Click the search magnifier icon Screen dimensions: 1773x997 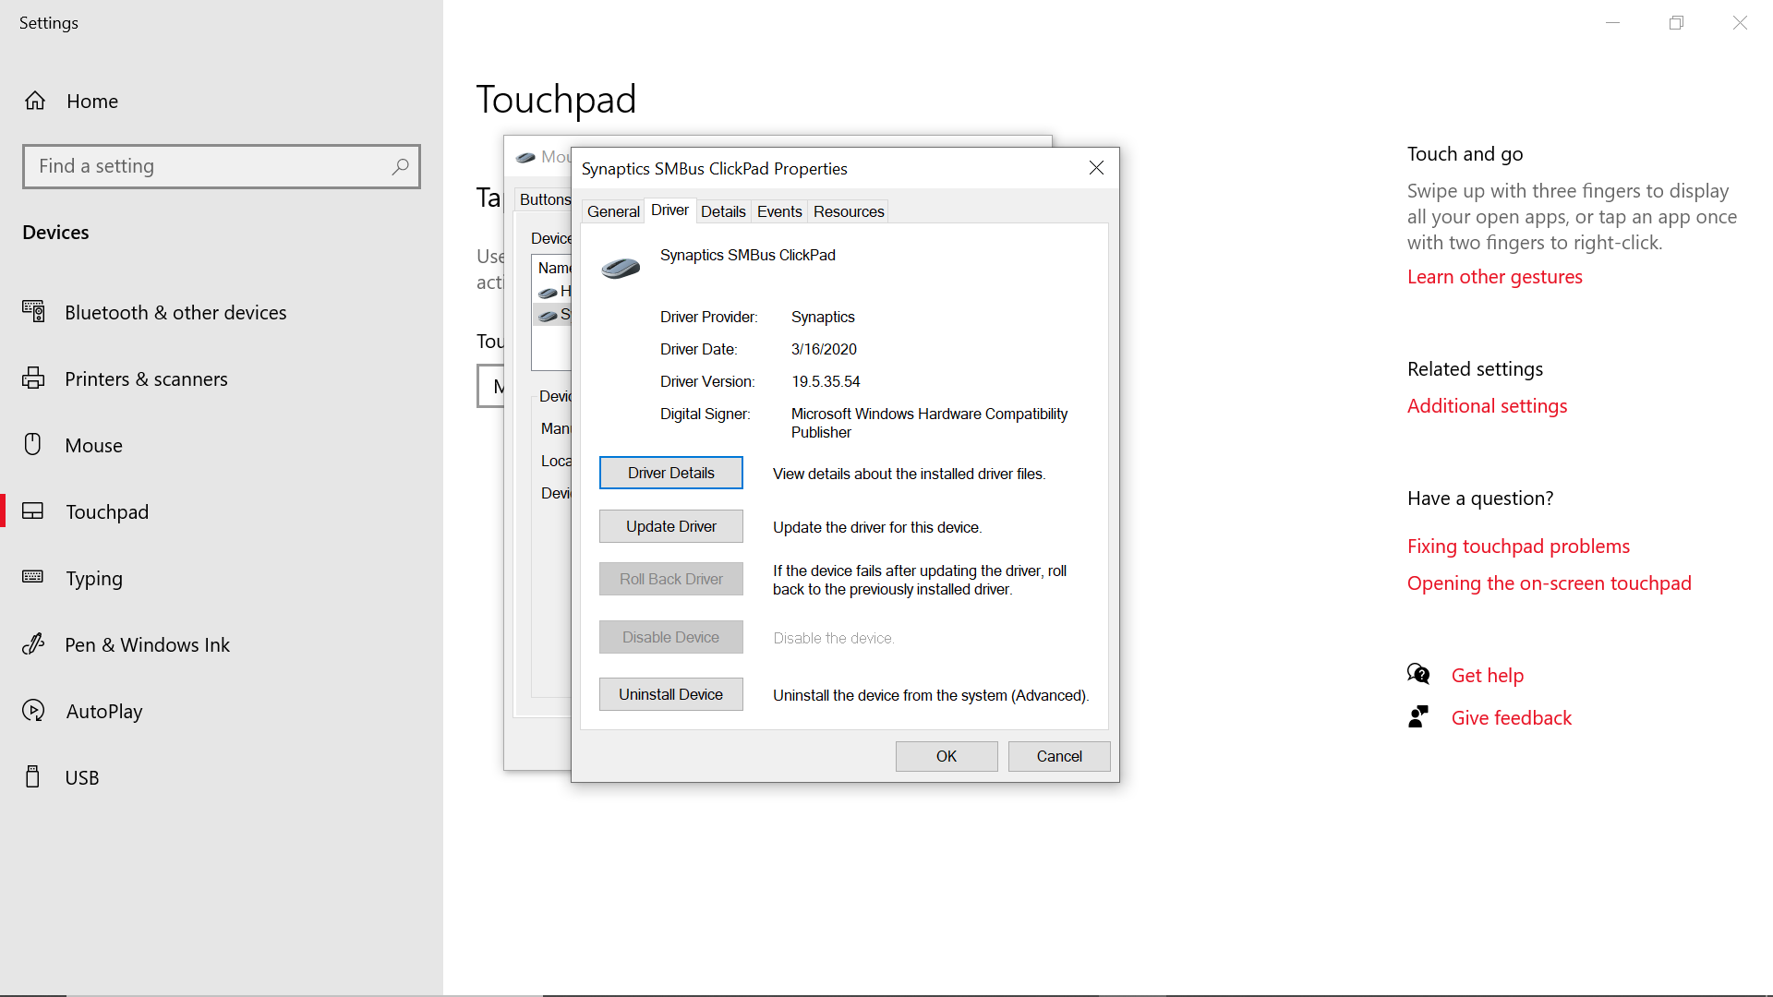tap(400, 166)
